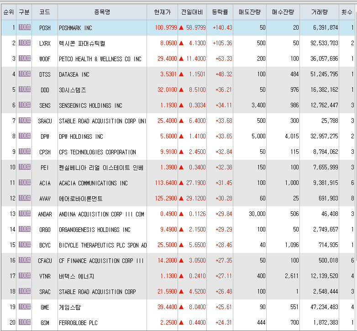Click the 순위 column header

(9, 12)
